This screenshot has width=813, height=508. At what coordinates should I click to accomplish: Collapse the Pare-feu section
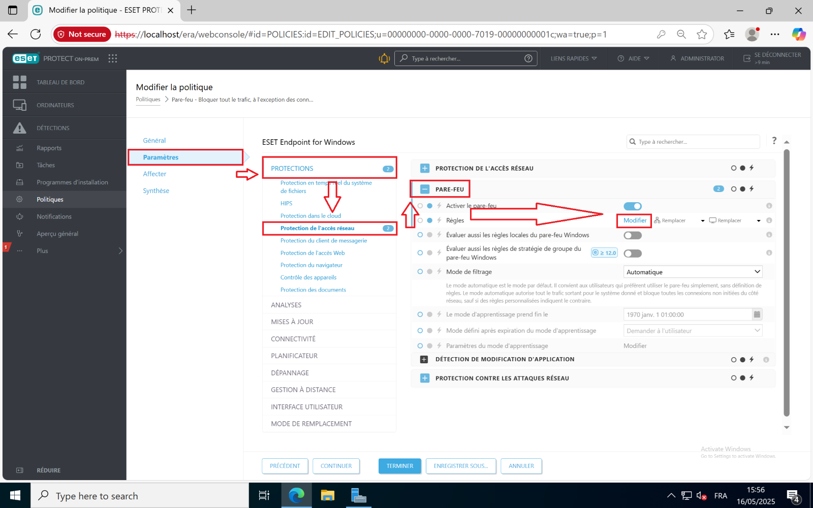pos(425,189)
